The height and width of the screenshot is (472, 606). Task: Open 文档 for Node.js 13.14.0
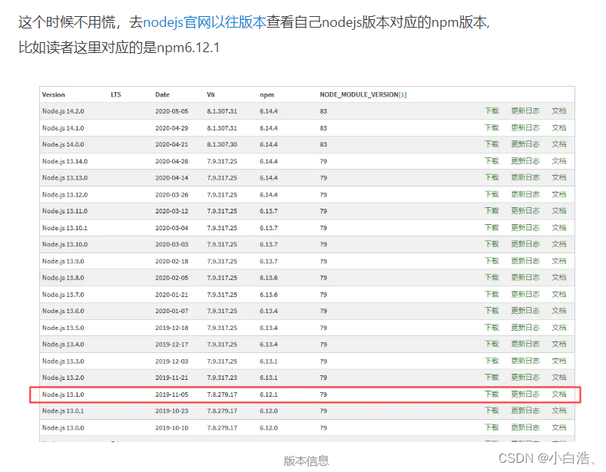coord(559,161)
